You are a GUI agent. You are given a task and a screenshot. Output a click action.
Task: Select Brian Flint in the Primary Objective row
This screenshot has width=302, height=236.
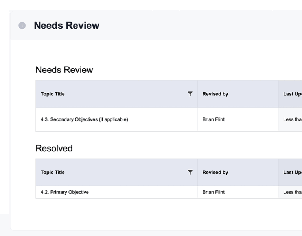tap(214, 192)
